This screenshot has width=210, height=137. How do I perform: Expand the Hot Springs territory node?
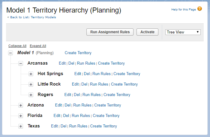pos(31,74)
